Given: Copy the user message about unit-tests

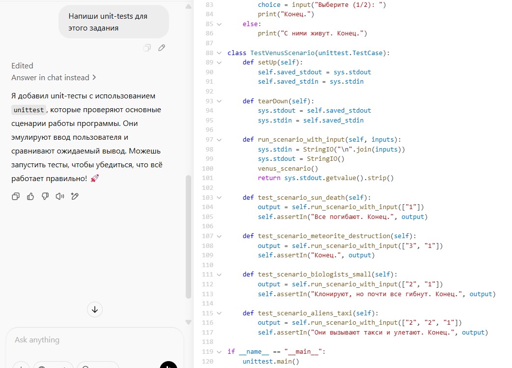Looking at the screenshot, I should [147, 48].
